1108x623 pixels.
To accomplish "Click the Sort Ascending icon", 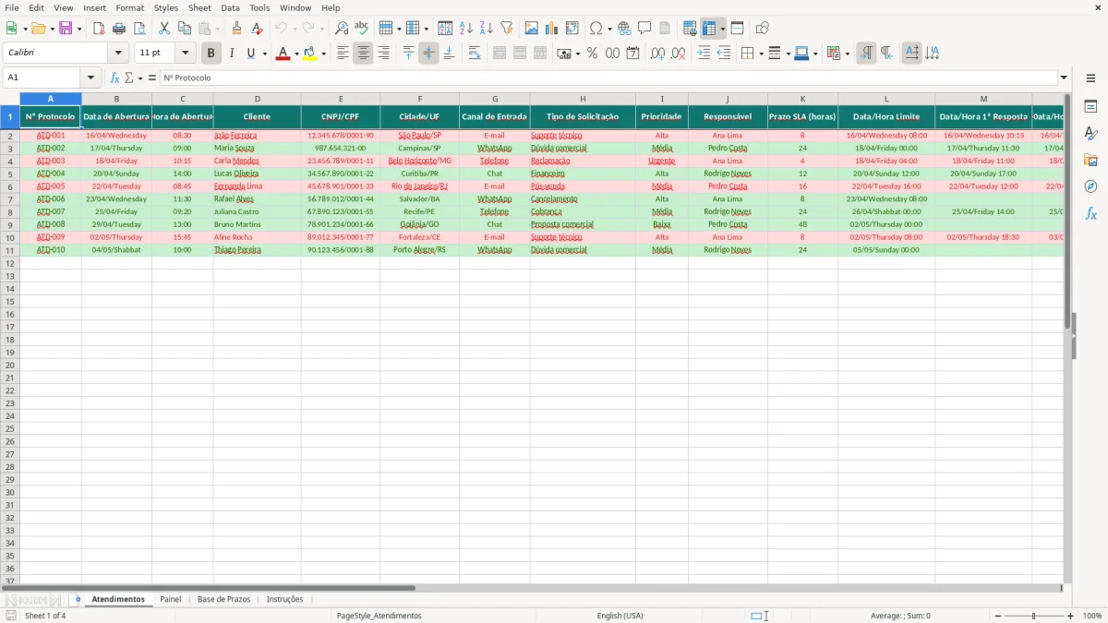I will pyautogui.click(x=465, y=29).
